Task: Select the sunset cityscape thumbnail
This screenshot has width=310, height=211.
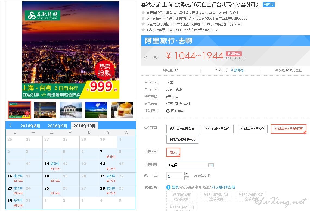Action: tap(20, 110)
